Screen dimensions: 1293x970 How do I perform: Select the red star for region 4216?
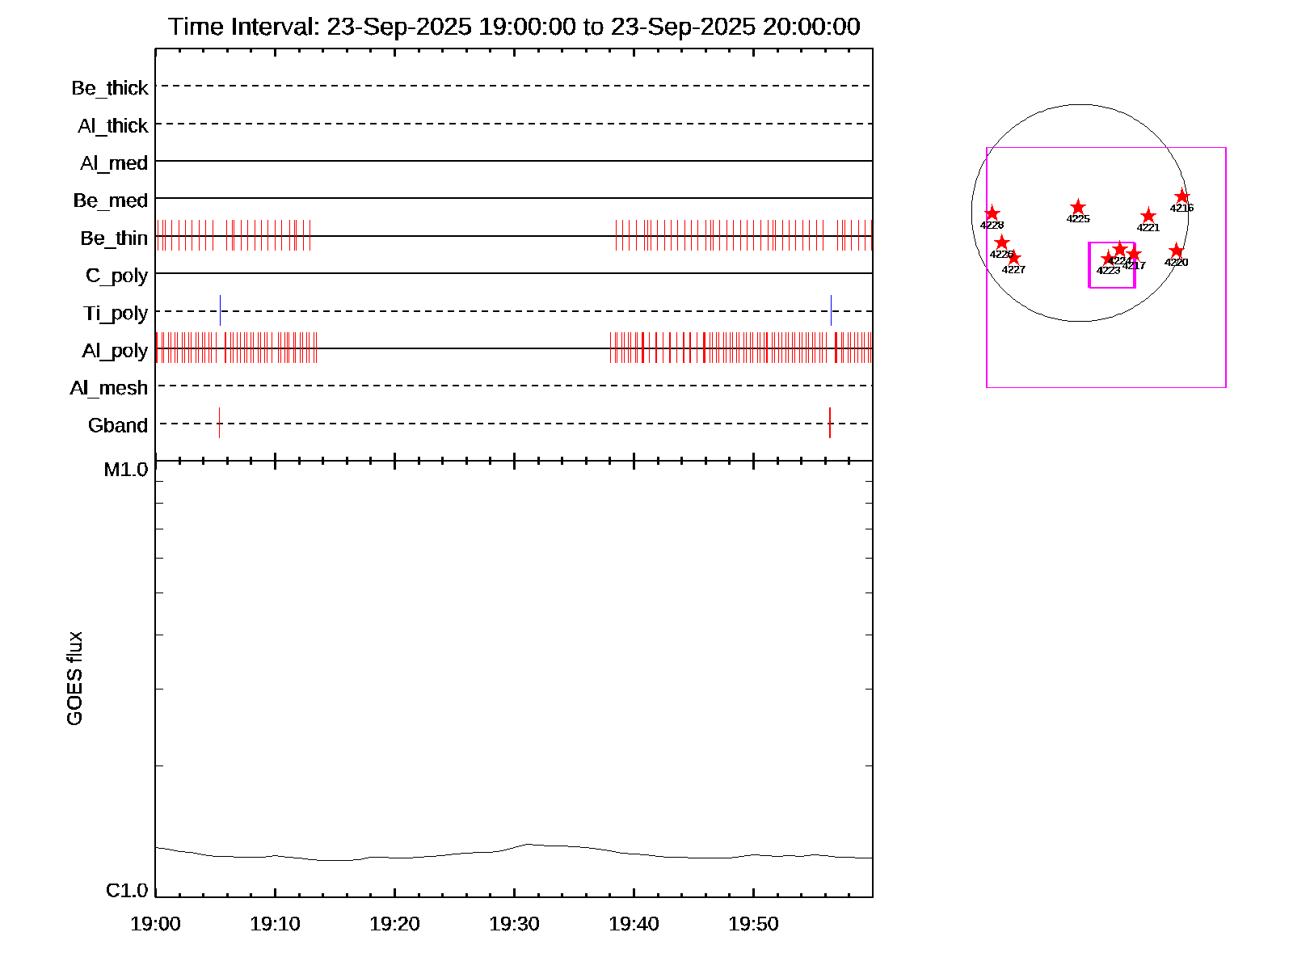coord(1181,196)
